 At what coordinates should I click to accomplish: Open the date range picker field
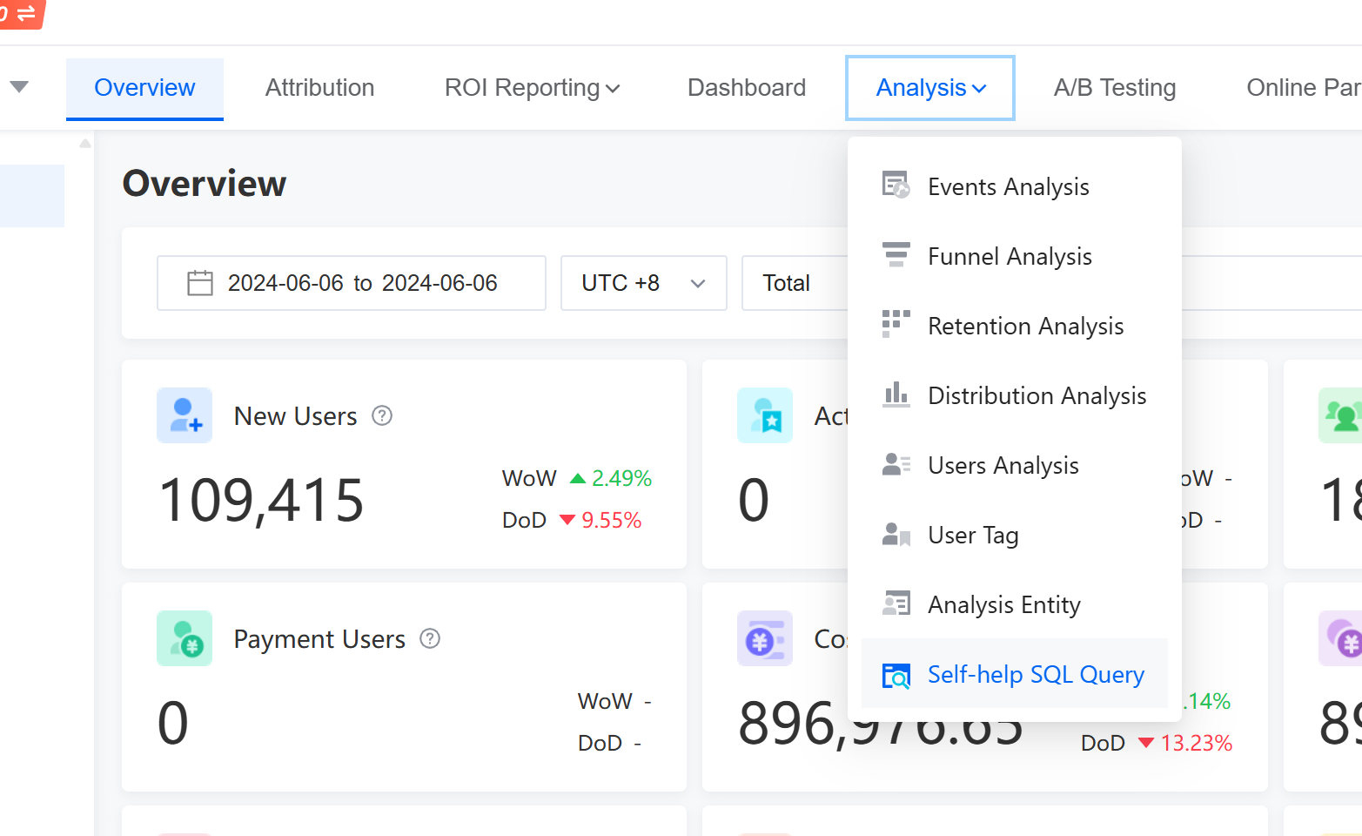click(x=351, y=283)
